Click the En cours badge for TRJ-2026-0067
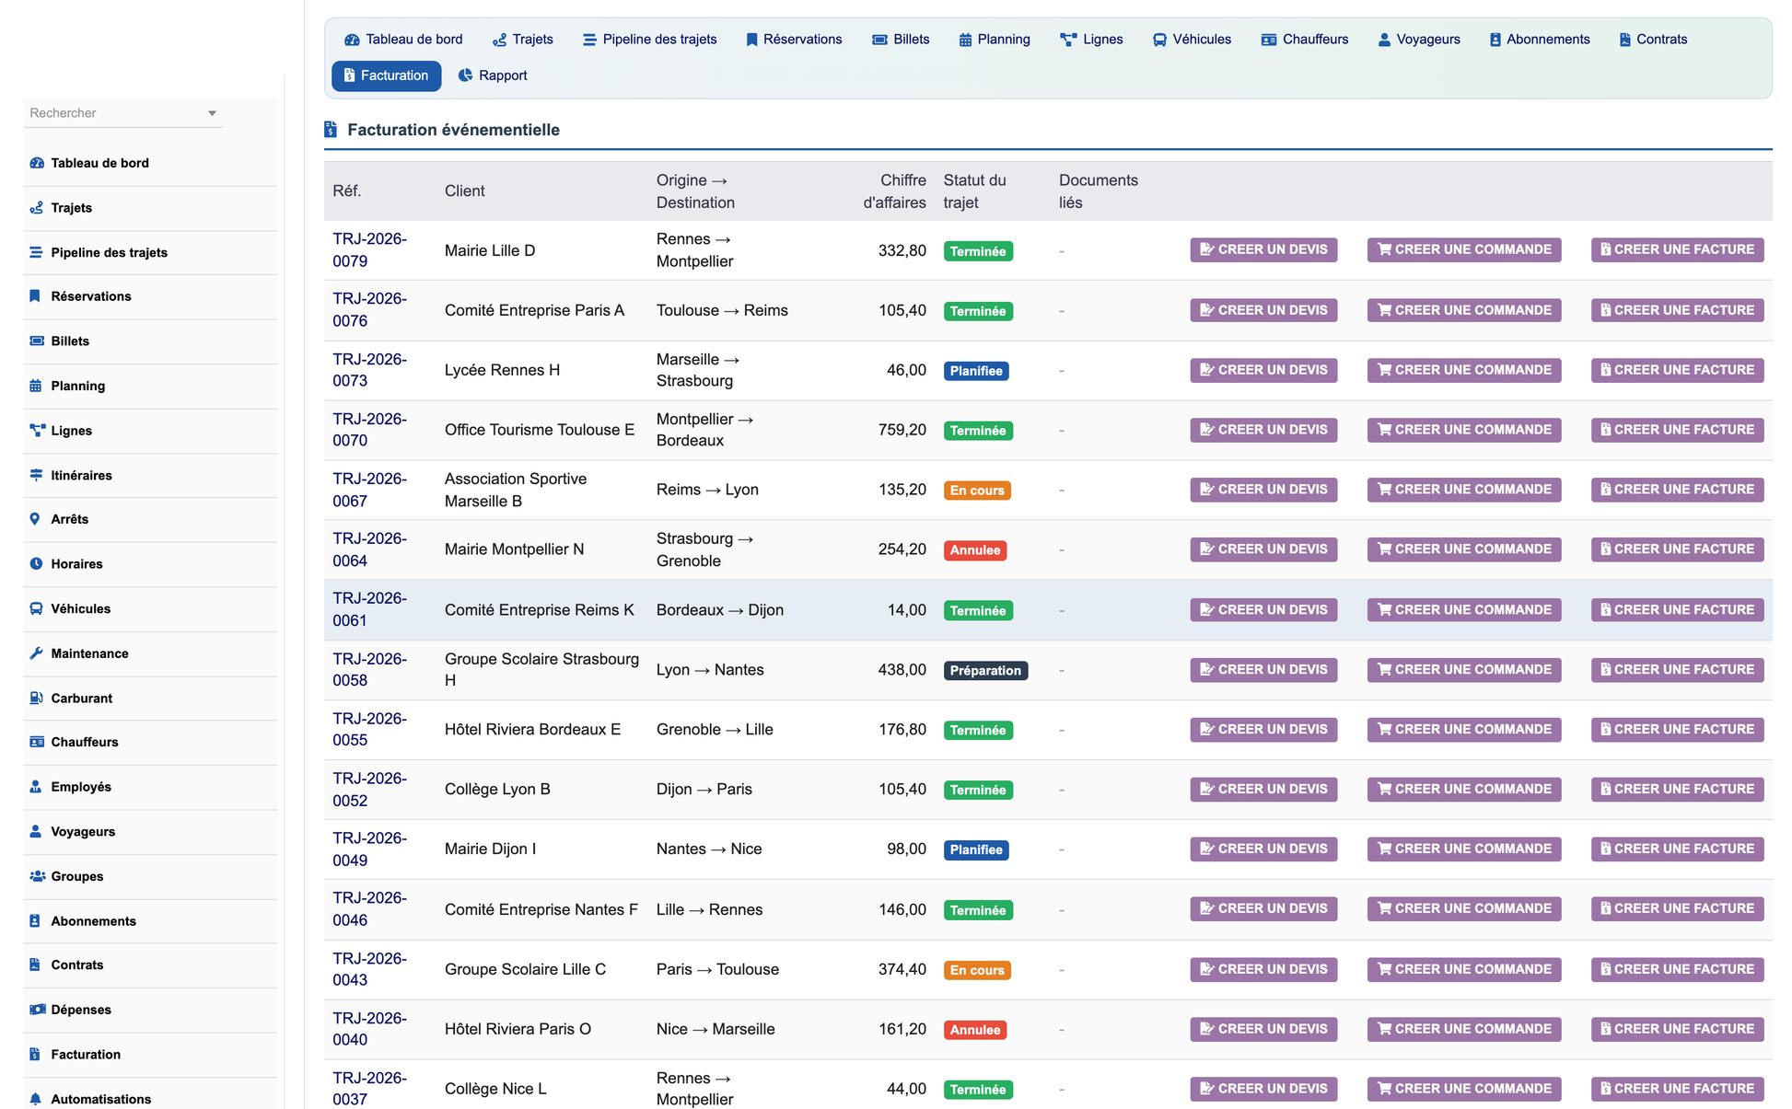1792x1109 pixels. [977, 491]
